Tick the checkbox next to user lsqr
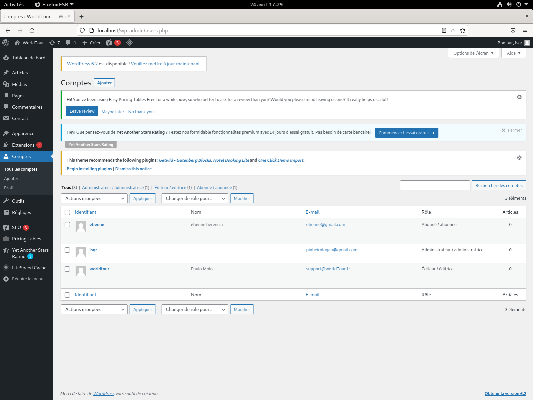Viewport: 533px width, 400px height. coord(67,250)
